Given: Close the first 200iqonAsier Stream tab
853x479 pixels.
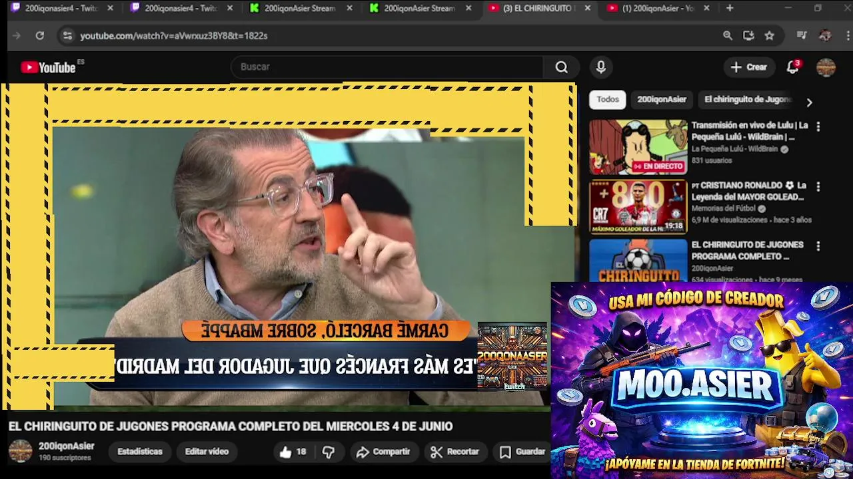Looking at the screenshot, I should 349,9.
